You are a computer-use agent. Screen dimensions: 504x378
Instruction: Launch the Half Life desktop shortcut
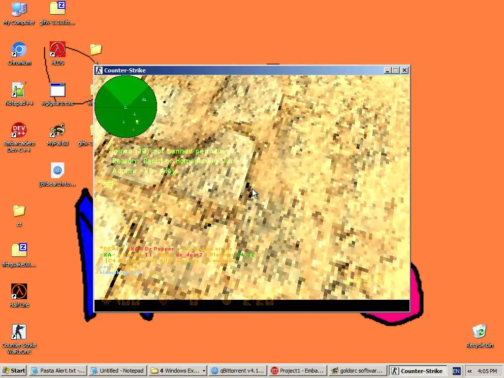pos(19,296)
